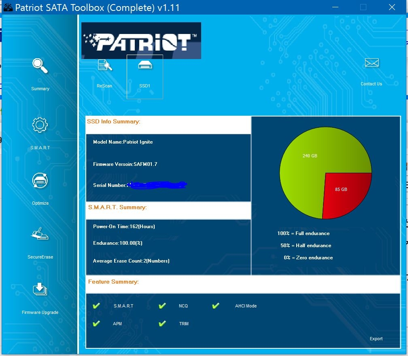Viewport: 408px width, 356px height.
Task: Click the SSD1 label
Action: pos(144,86)
